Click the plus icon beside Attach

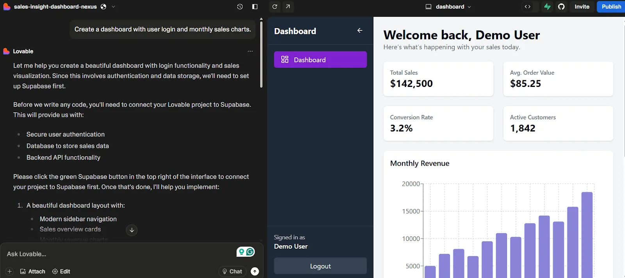pyautogui.click(x=10, y=271)
